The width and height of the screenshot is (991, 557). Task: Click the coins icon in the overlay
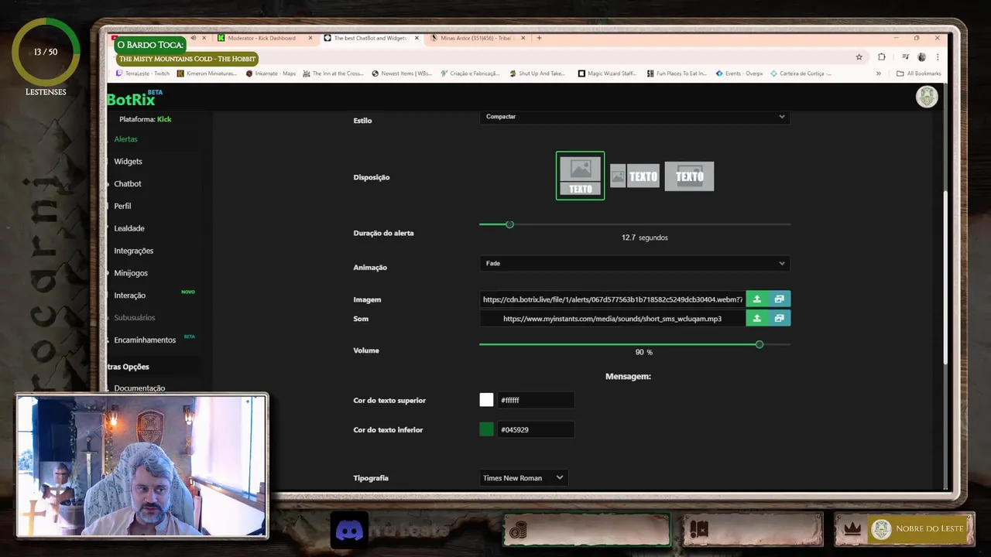pyautogui.click(x=518, y=530)
